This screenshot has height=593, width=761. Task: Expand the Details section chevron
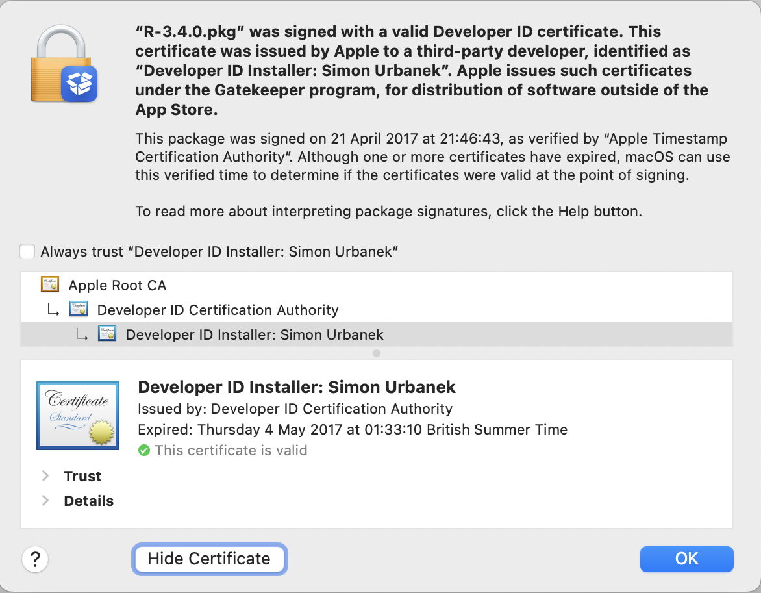coord(45,501)
